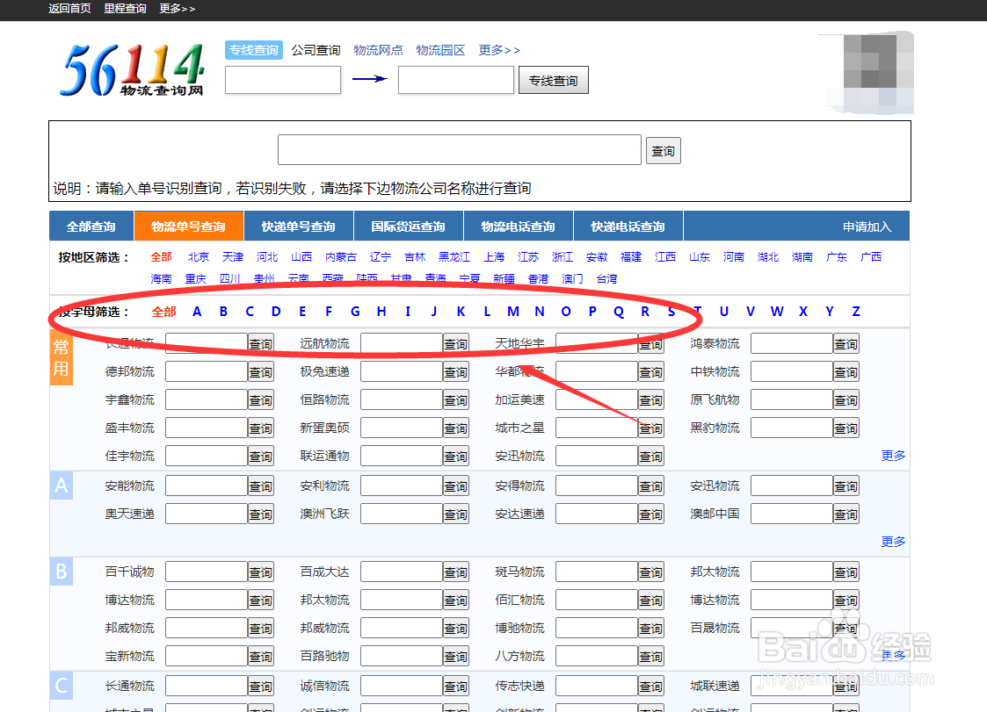
Task: Switch to the 国际货运查询 tab
Action: point(408,227)
